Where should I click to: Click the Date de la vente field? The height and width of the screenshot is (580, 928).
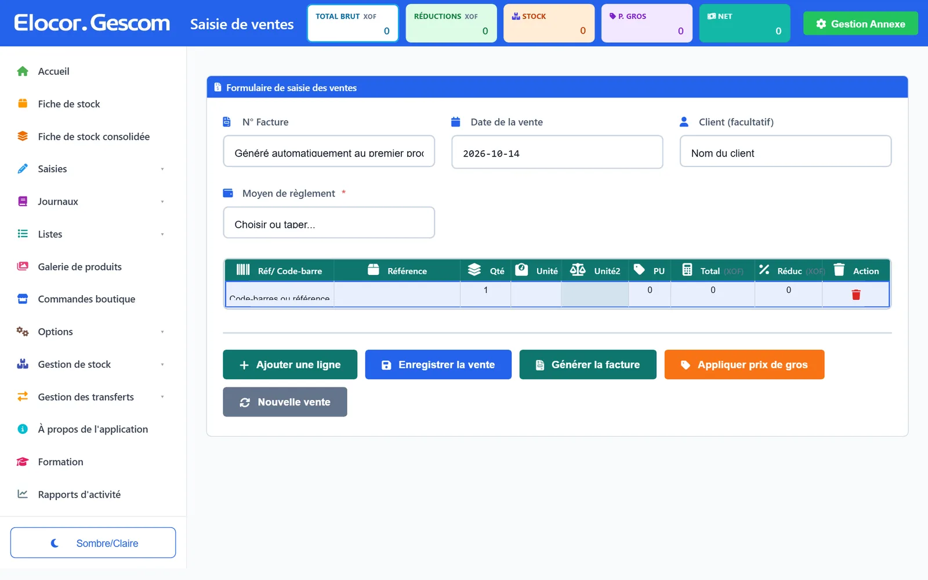click(557, 152)
